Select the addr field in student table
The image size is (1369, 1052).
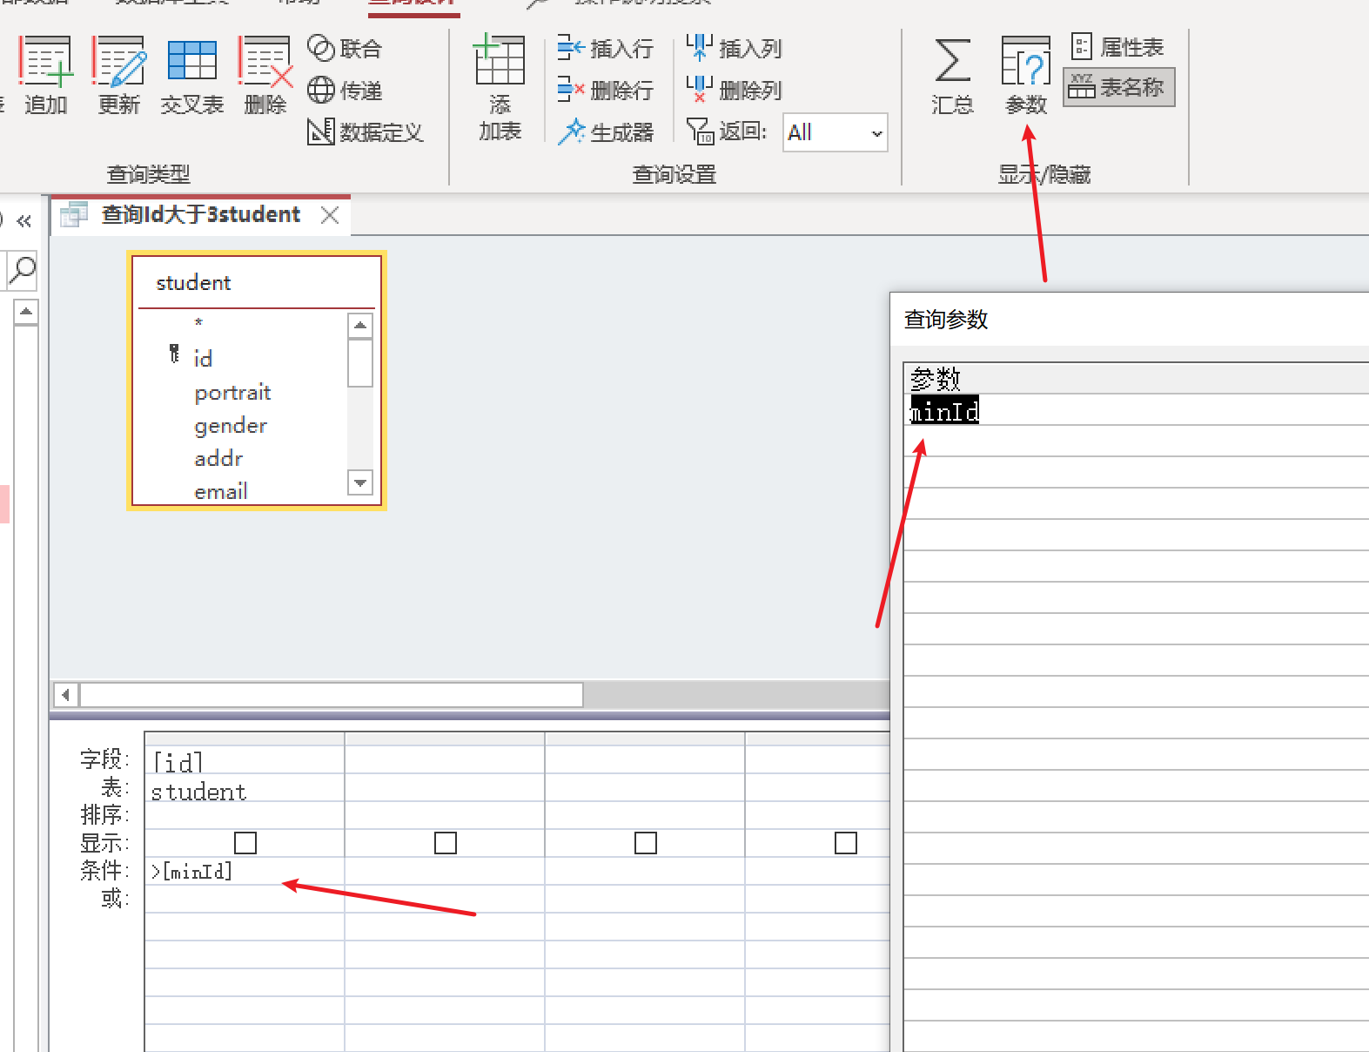click(218, 458)
